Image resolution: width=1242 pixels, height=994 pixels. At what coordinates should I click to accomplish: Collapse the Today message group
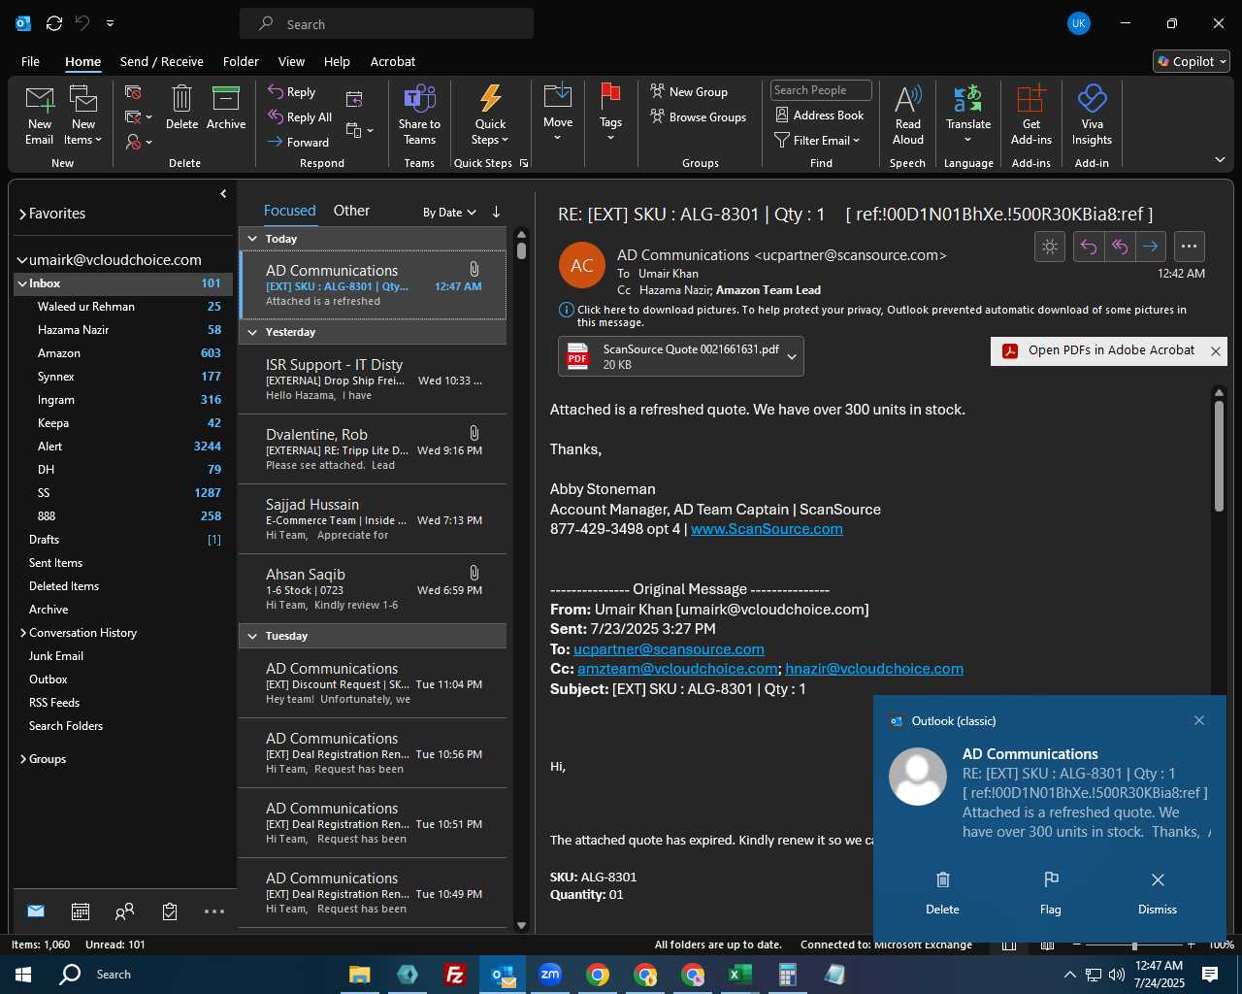click(252, 239)
